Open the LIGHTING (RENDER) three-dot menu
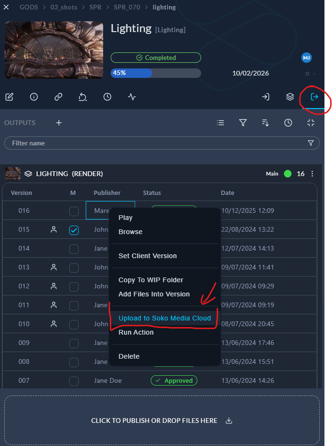 (x=312, y=174)
